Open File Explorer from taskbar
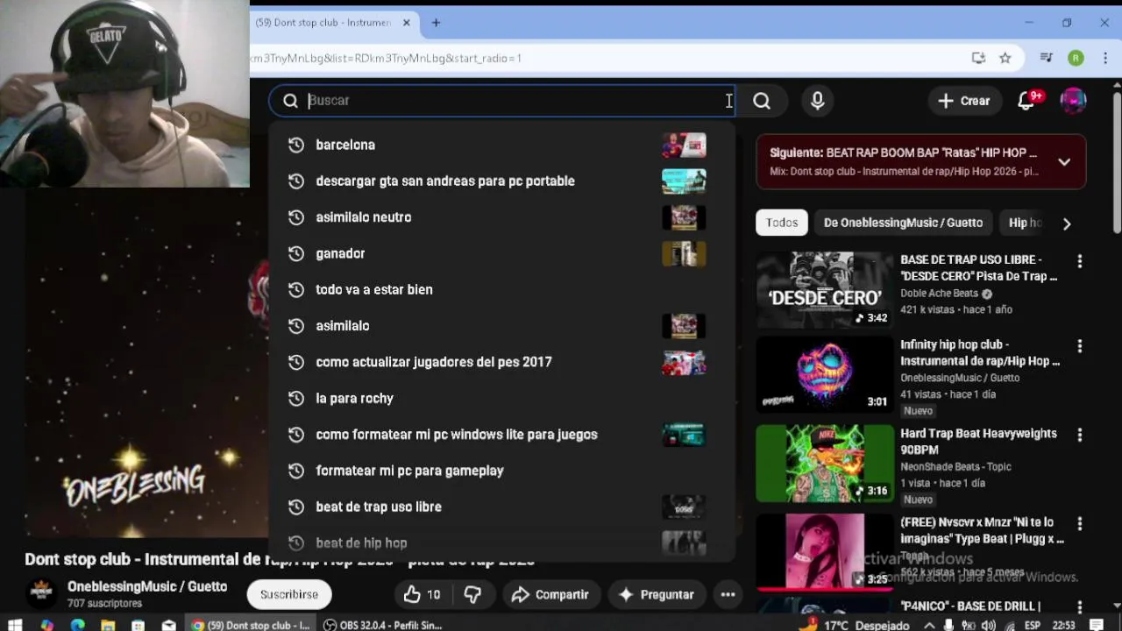1122x631 pixels. pos(108,625)
